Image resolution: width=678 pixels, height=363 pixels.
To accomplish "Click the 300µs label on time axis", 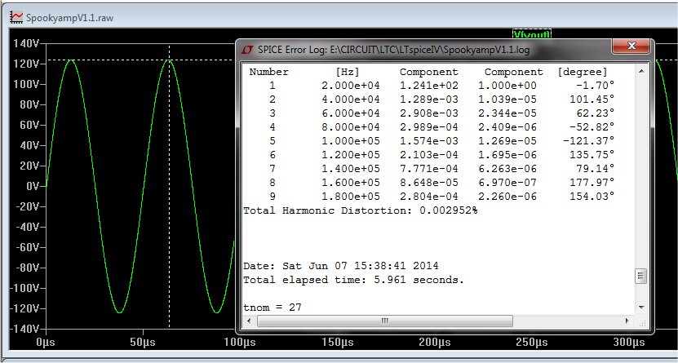I will click(629, 343).
